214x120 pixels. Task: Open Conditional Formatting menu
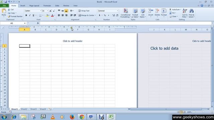point(125,13)
